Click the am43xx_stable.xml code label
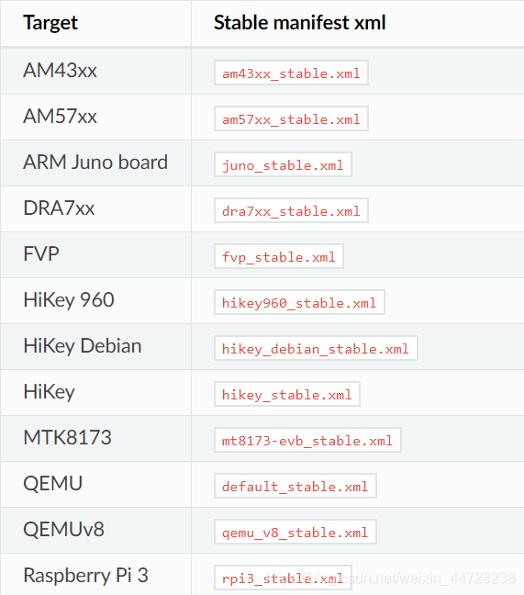524x595 pixels. (x=291, y=73)
